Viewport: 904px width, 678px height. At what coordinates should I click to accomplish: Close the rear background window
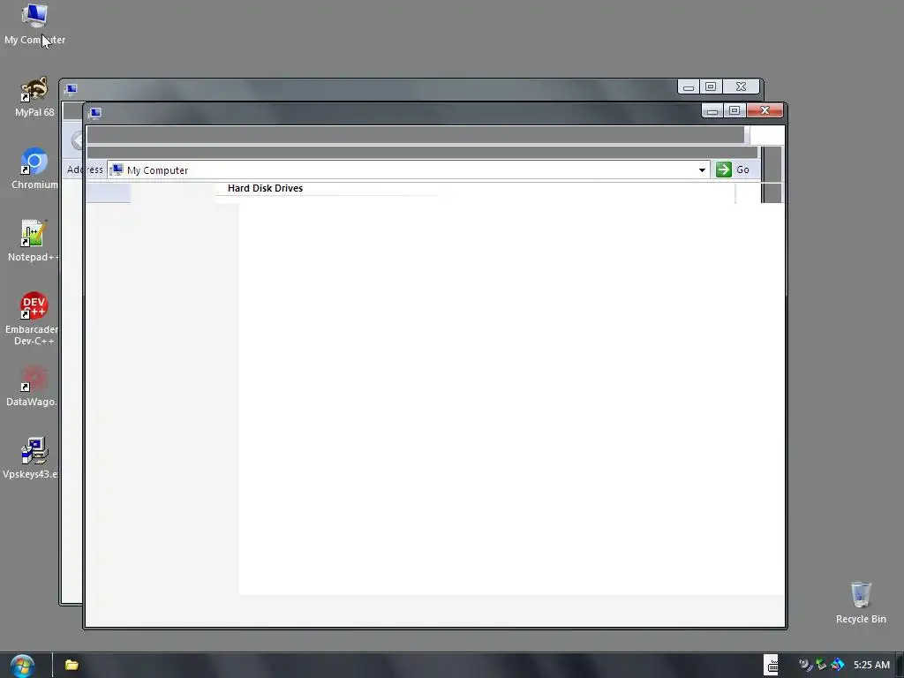pyautogui.click(x=742, y=87)
